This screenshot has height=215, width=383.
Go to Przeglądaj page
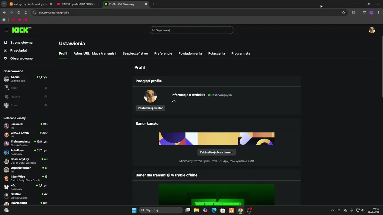pyautogui.click(x=19, y=50)
